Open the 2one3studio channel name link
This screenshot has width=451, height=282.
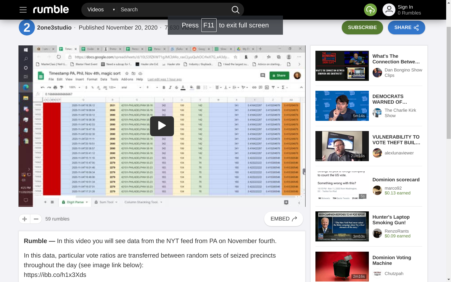[x=54, y=28]
